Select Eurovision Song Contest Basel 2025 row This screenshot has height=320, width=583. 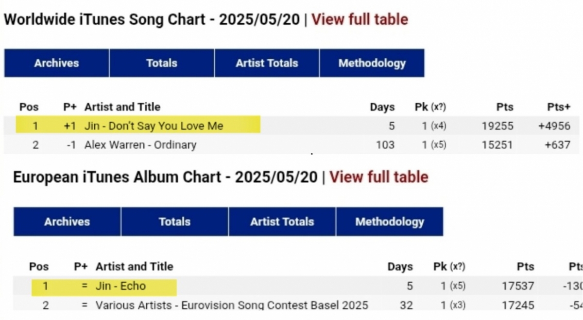click(x=232, y=305)
